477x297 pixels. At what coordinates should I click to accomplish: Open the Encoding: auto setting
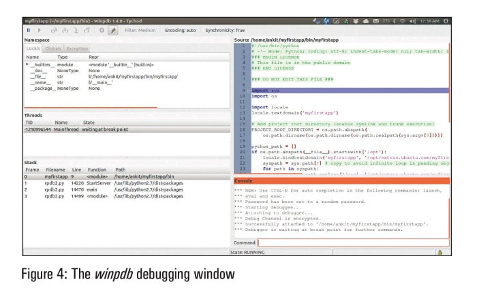point(181,30)
